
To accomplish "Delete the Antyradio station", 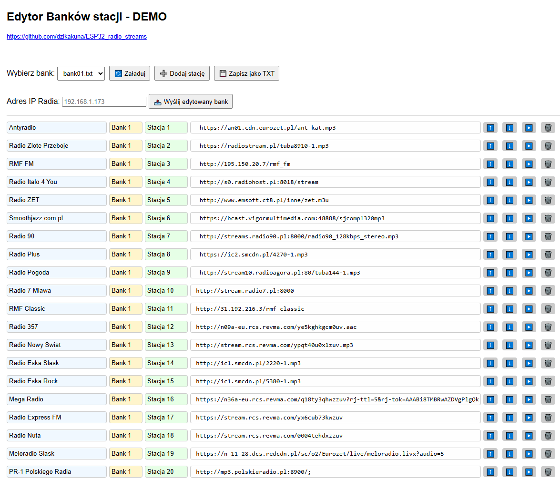I will click(548, 127).
